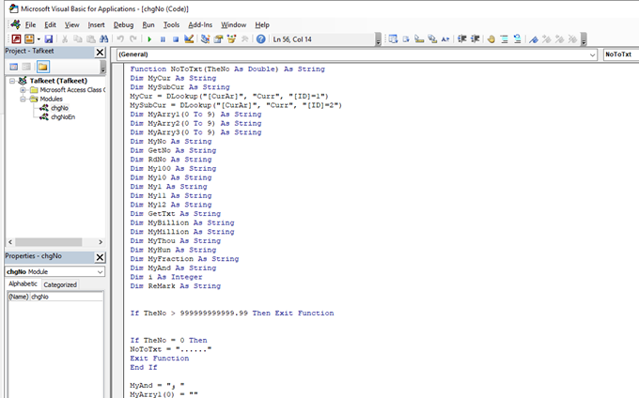Select the chgNoEn module in tree
Image resolution: width=639 pixels, height=398 pixels.
tap(60, 116)
